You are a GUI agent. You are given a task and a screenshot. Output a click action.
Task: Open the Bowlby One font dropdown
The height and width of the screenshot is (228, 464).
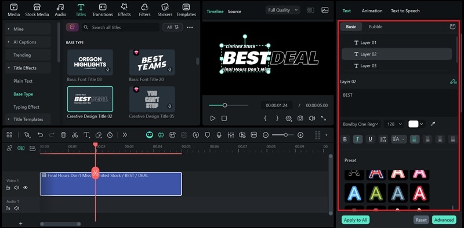[360, 124]
